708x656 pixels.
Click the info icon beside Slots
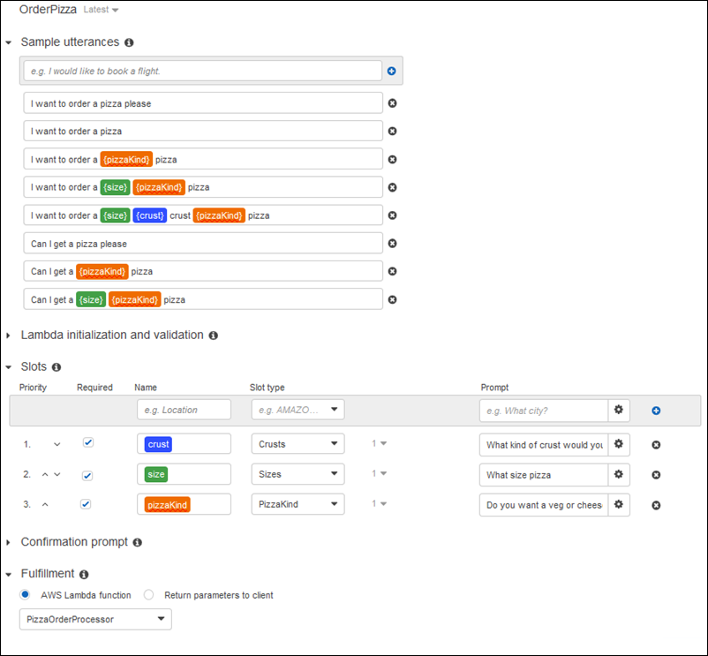click(x=56, y=366)
